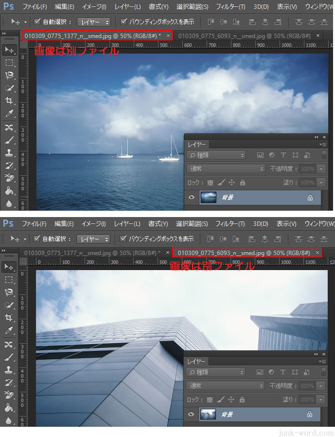The height and width of the screenshot is (437, 335).
Task: Open フィルター(T) menu in the yacht-image window
Action: [x=230, y=6]
